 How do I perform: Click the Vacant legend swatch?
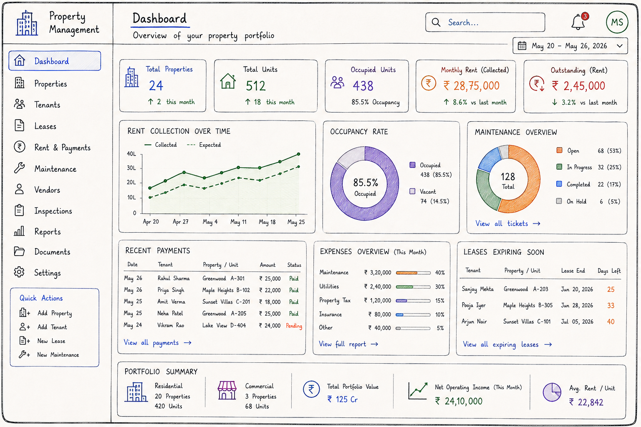point(412,191)
